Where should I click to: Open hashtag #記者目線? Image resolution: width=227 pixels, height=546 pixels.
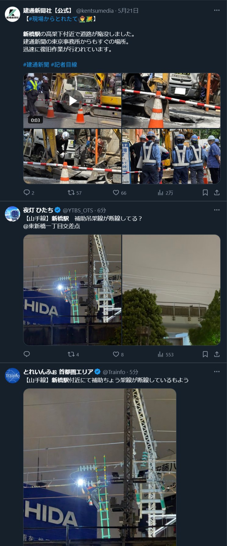(x=64, y=65)
